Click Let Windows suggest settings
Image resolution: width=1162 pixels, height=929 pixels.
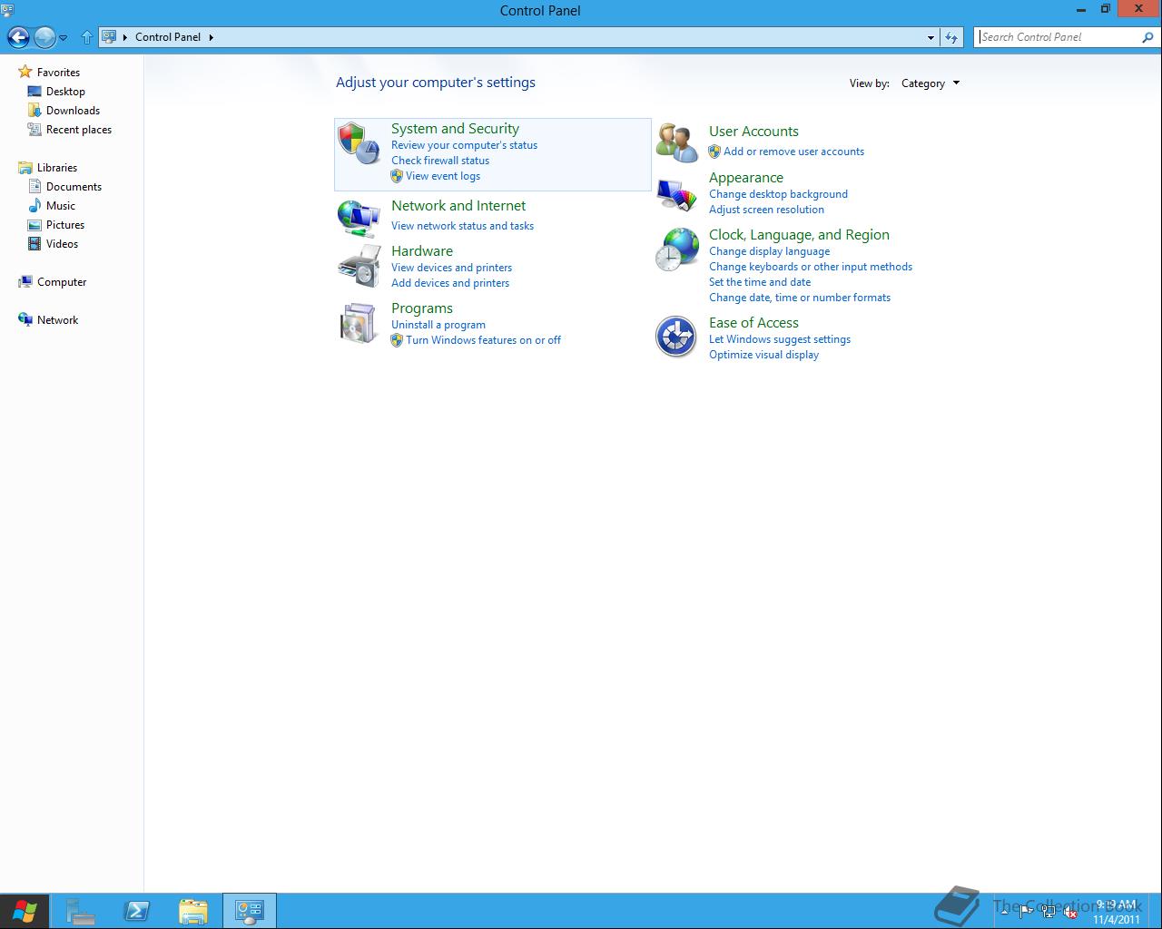pos(780,339)
